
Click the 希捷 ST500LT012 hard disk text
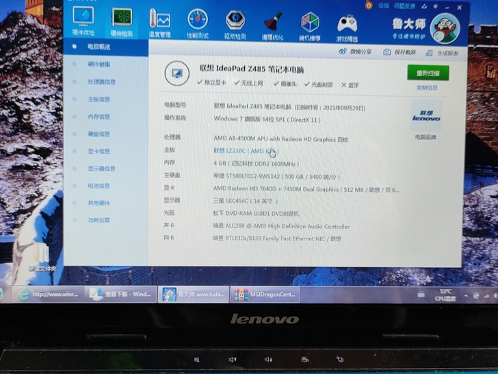276,176
